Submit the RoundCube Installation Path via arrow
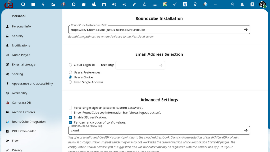The image size is (270, 152). tap(246, 30)
